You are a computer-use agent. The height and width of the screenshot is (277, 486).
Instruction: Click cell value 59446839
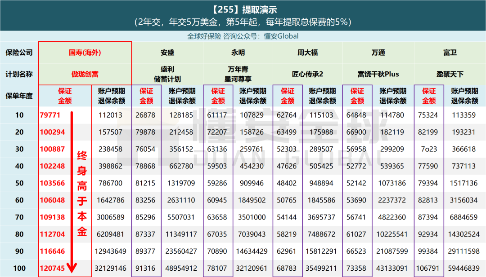tap(463, 268)
